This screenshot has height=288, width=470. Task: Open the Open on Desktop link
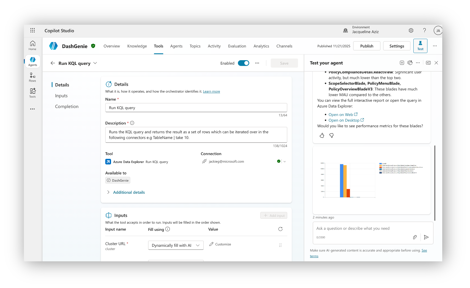346,120
